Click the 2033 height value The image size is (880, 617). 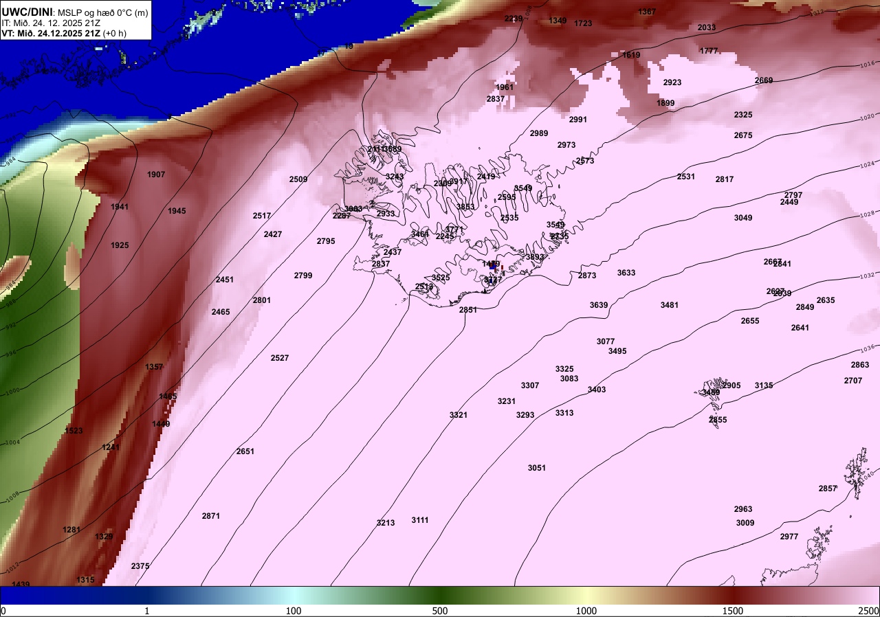pyautogui.click(x=707, y=27)
